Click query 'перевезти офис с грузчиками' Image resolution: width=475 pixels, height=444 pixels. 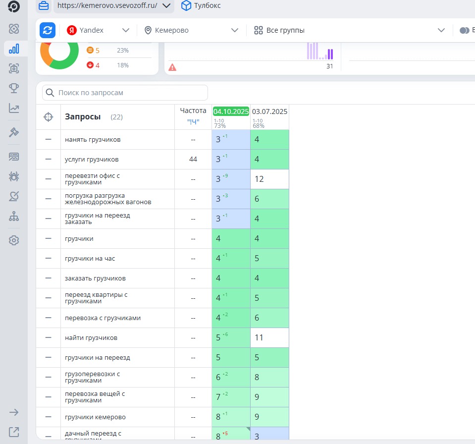point(92,179)
